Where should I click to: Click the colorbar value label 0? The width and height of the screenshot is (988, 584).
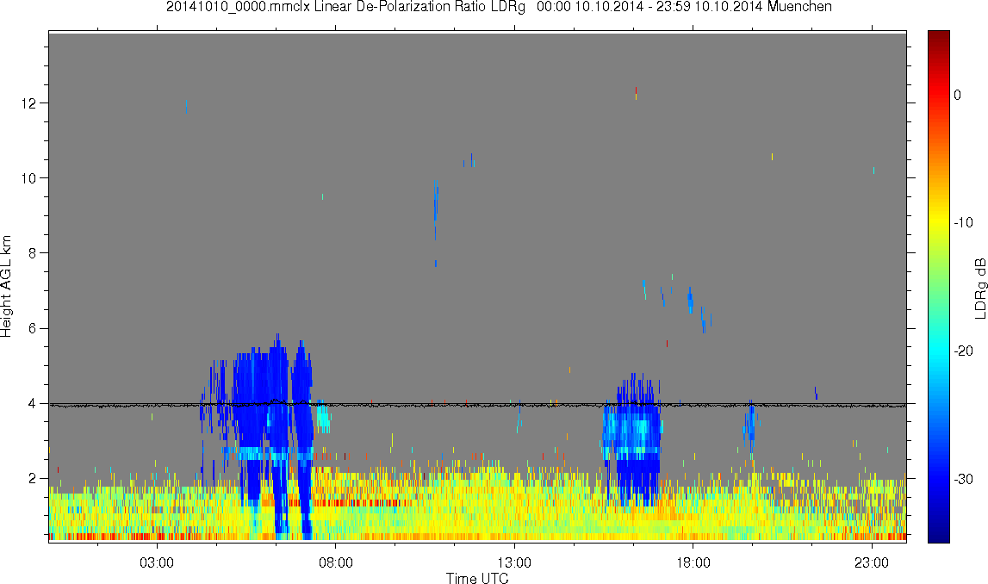[957, 95]
